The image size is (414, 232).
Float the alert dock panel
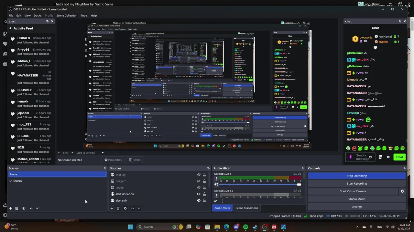click(47, 21)
